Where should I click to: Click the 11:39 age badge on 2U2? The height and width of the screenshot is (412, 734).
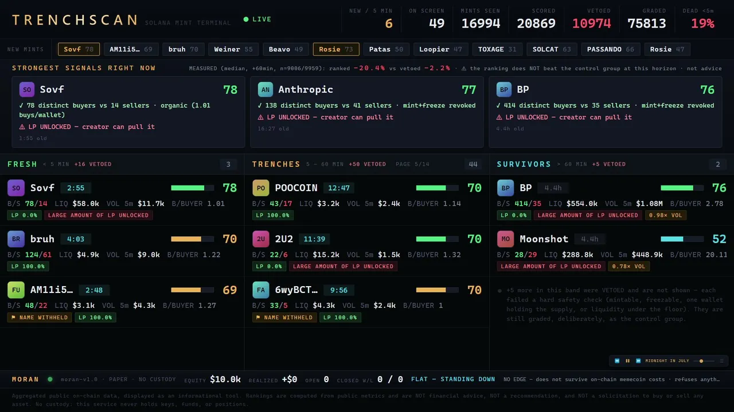pyautogui.click(x=315, y=239)
